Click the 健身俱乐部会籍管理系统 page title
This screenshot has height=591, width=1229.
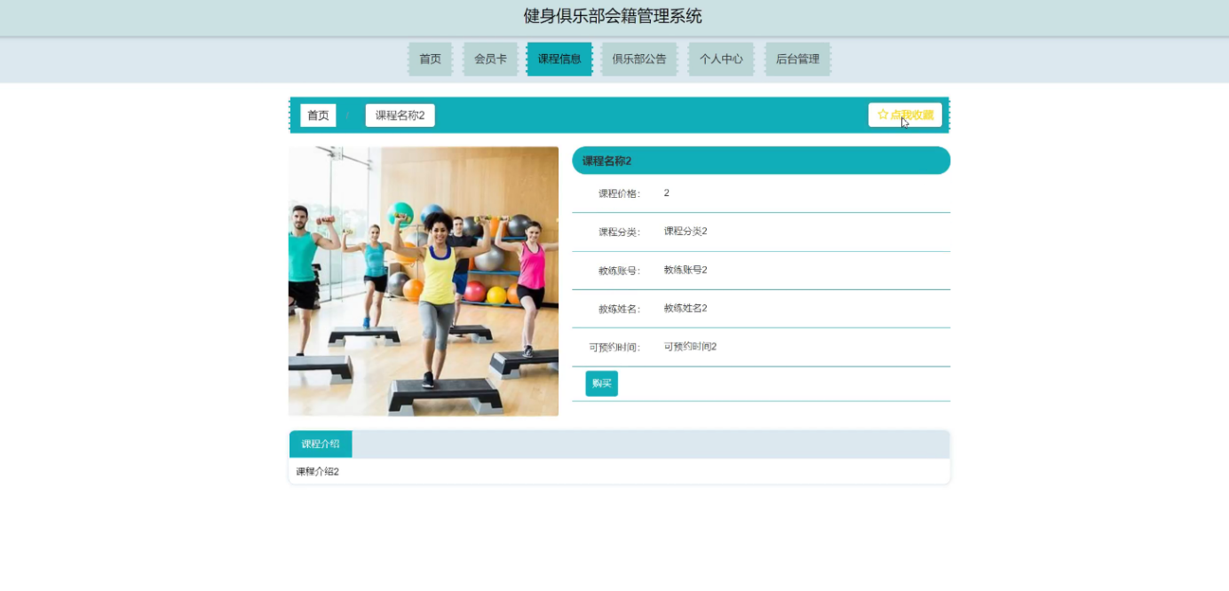click(x=613, y=16)
